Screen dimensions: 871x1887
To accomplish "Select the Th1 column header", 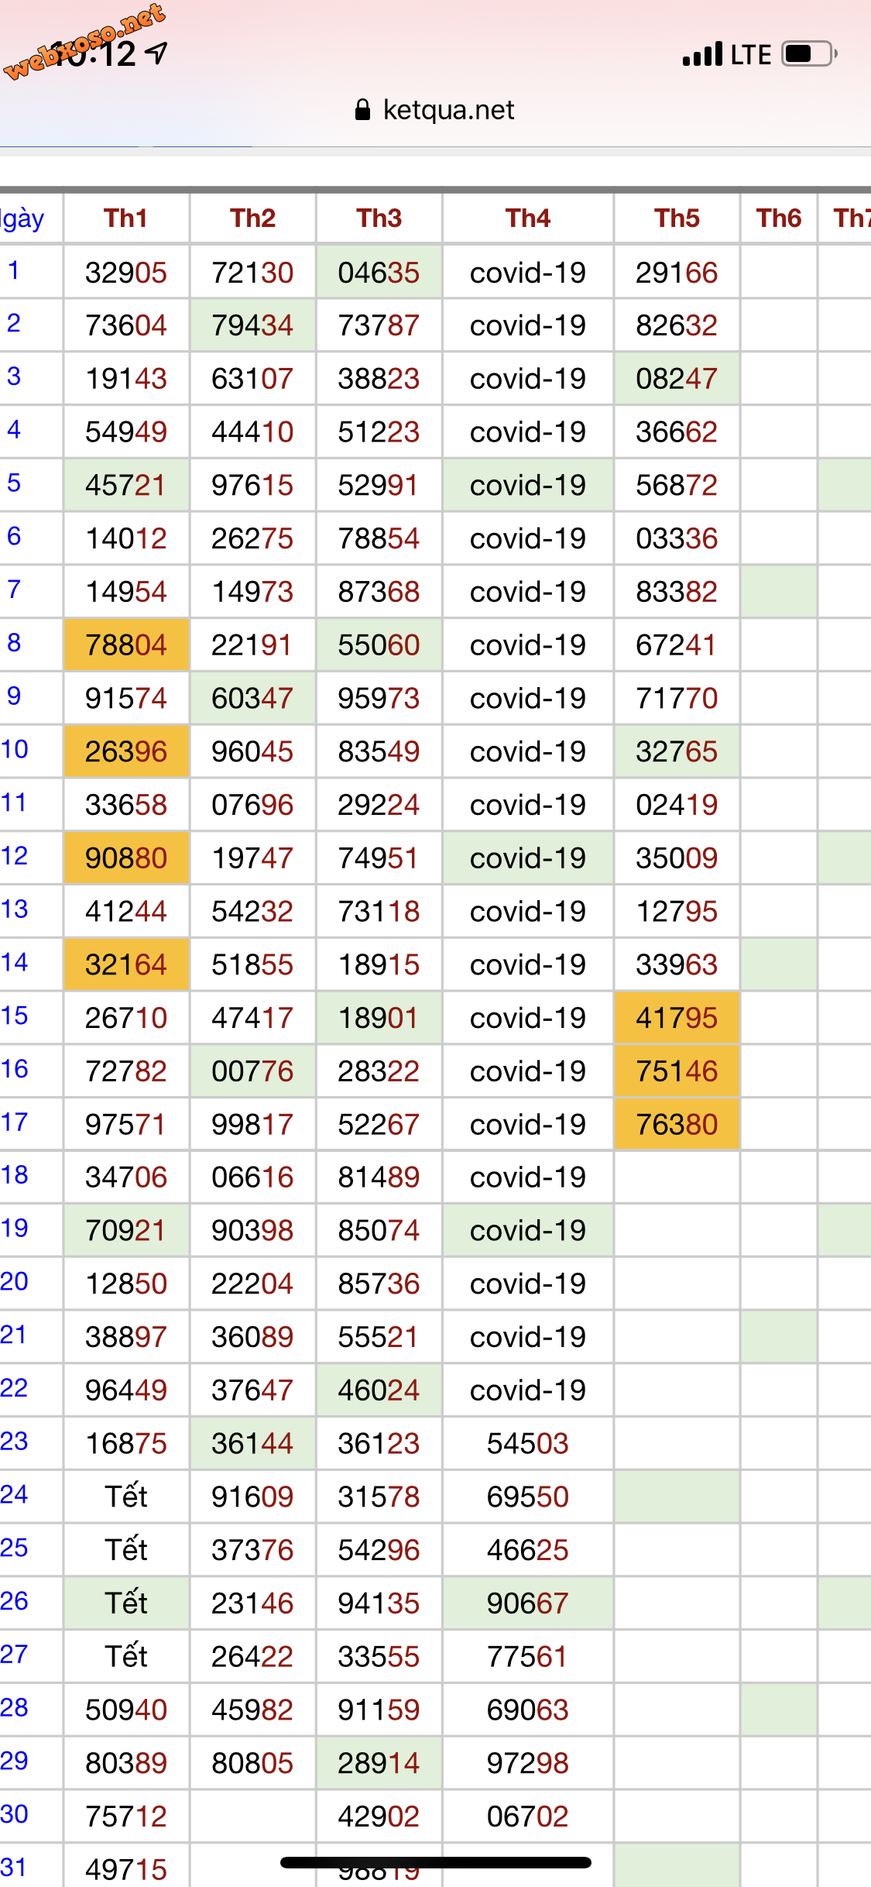I will click(x=125, y=218).
